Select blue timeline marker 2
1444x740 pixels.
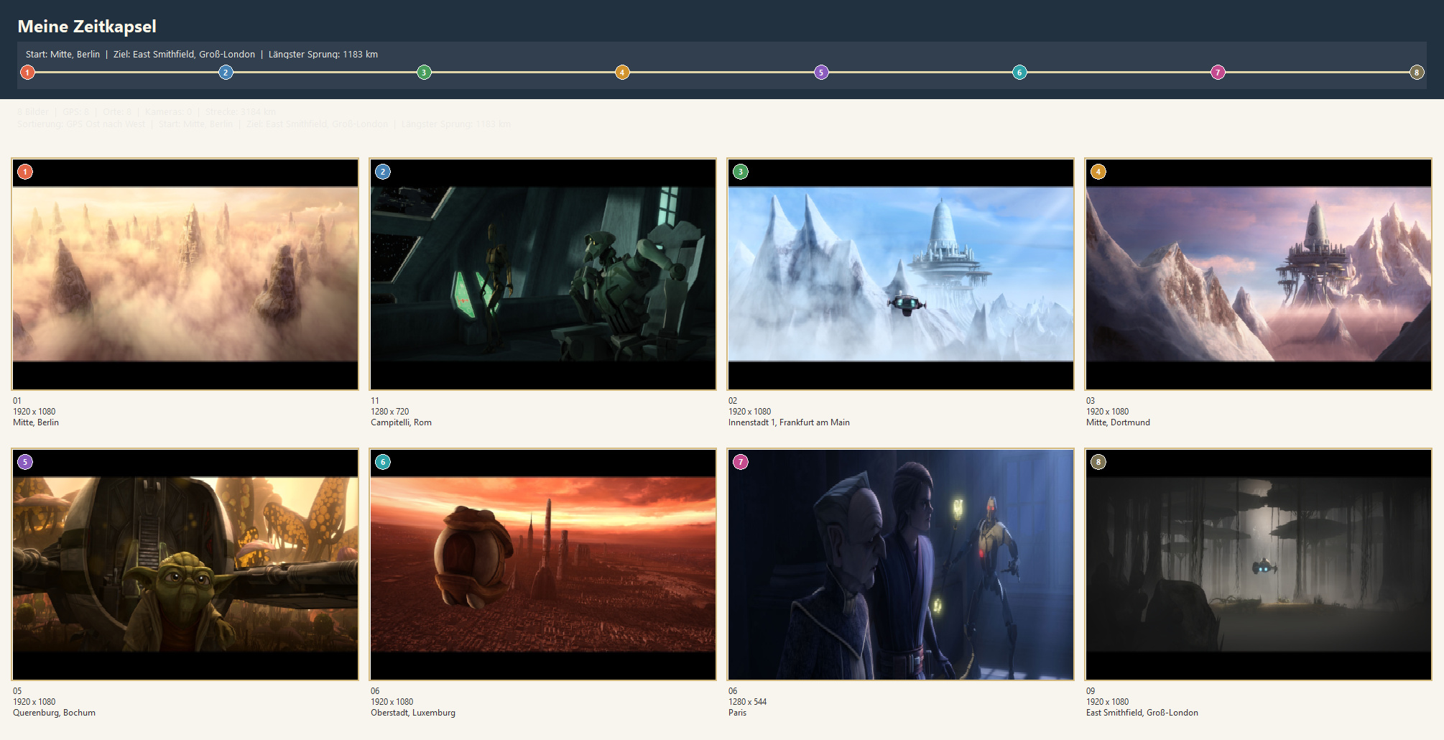click(x=226, y=72)
